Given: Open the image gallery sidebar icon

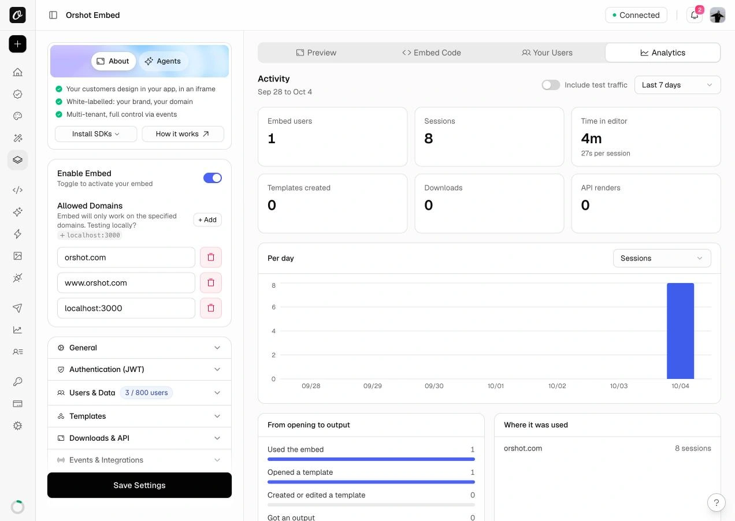Looking at the screenshot, I should coord(17,256).
